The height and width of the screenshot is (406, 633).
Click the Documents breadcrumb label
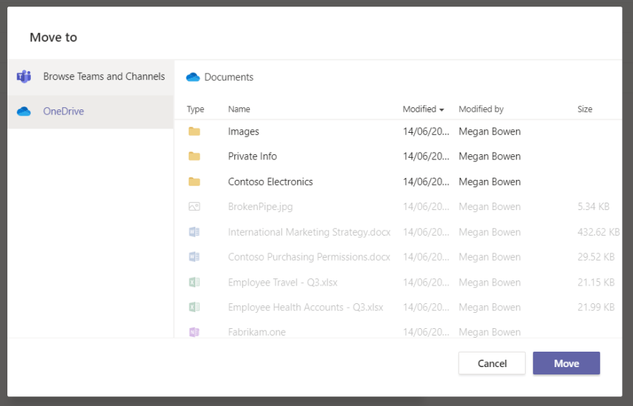[228, 77]
